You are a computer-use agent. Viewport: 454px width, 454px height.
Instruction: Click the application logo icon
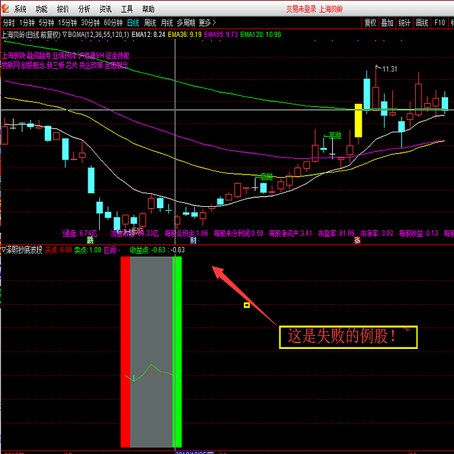coord(5,9)
